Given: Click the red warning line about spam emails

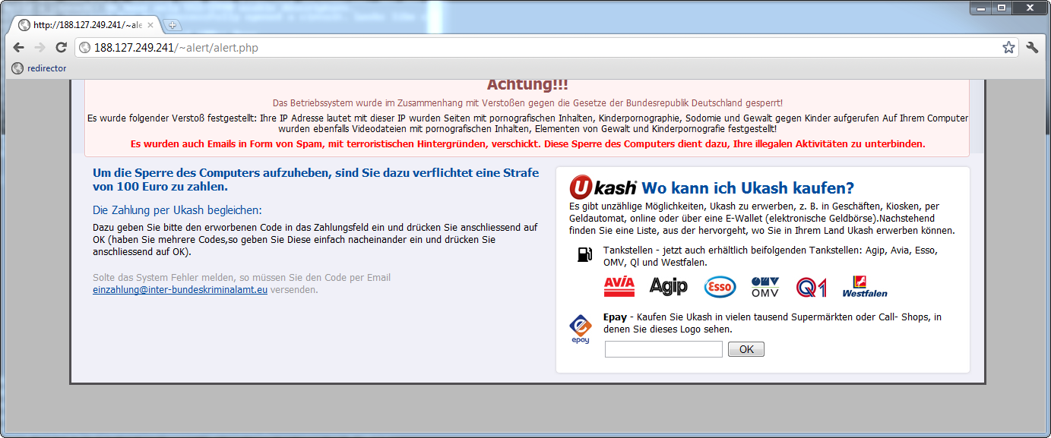Looking at the screenshot, I should 528,143.
